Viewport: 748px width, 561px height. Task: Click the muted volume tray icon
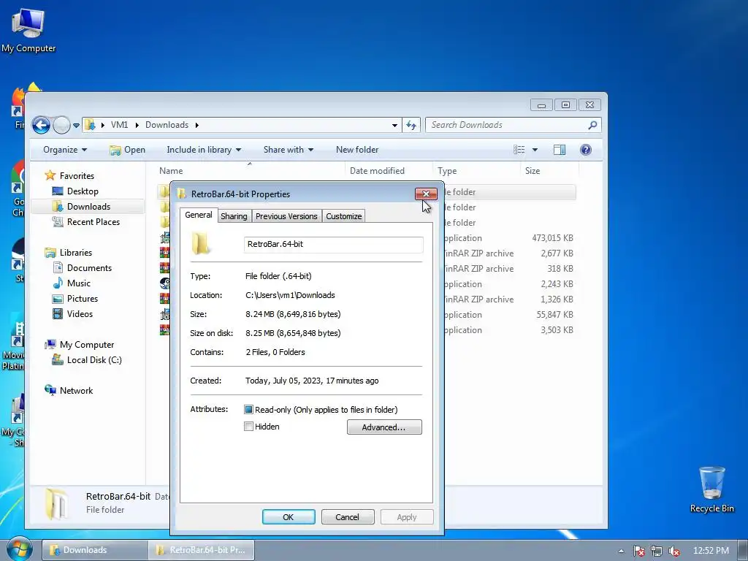tap(674, 551)
